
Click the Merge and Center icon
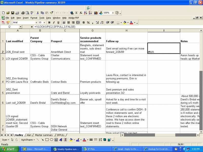(78, 23)
